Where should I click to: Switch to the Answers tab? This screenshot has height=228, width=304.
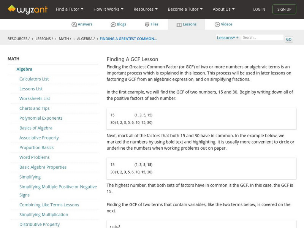82,24
